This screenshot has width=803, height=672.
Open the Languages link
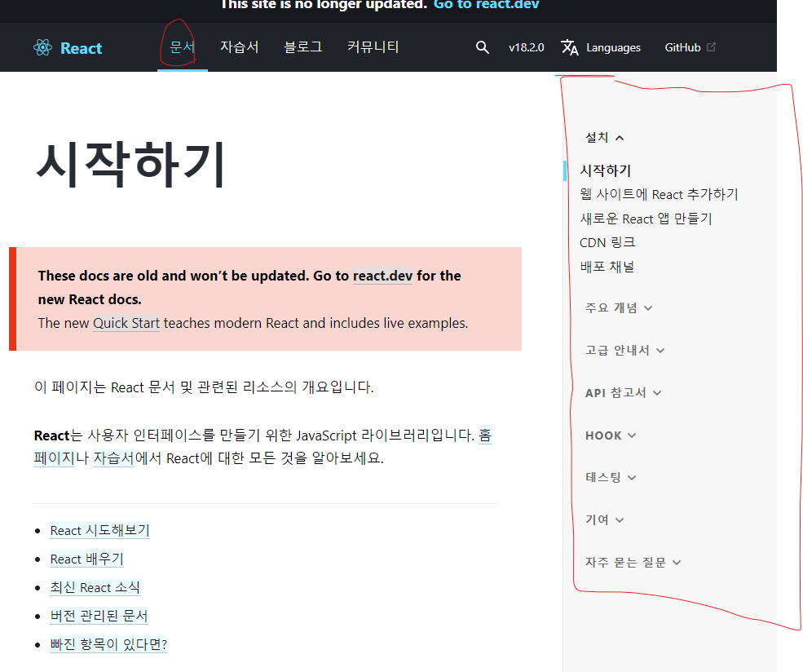(x=613, y=47)
